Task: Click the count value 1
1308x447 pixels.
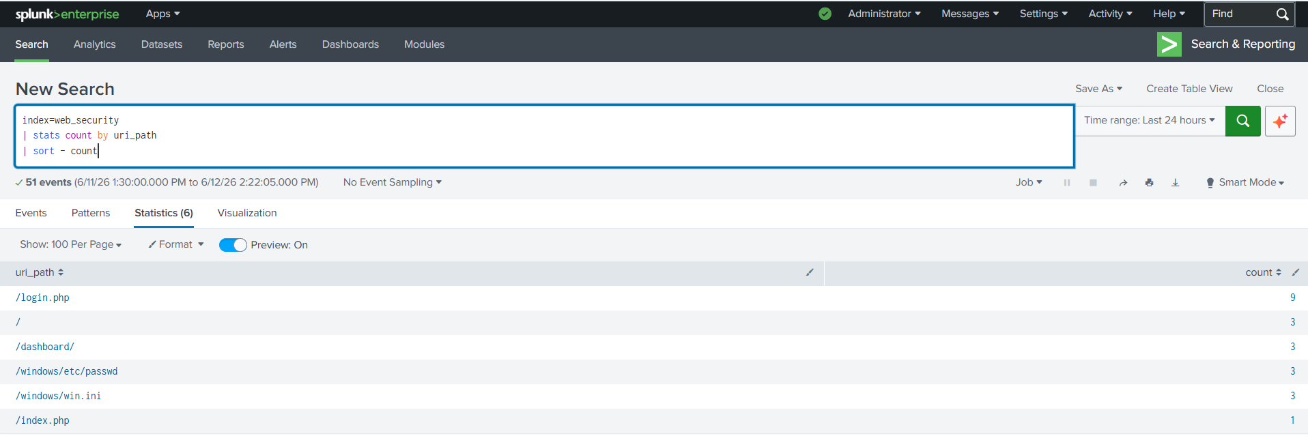Action: (1292, 420)
